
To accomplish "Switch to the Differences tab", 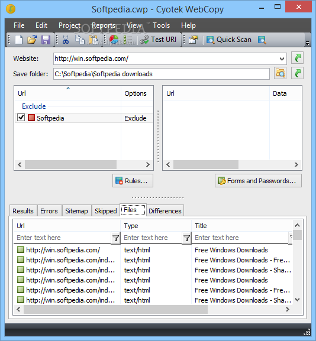I will [165, 211].
